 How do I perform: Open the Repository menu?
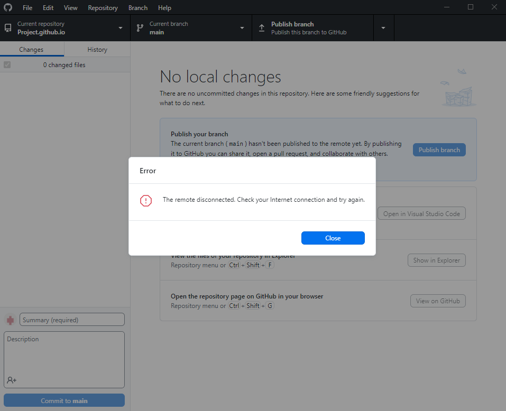(x=103, y=7)
